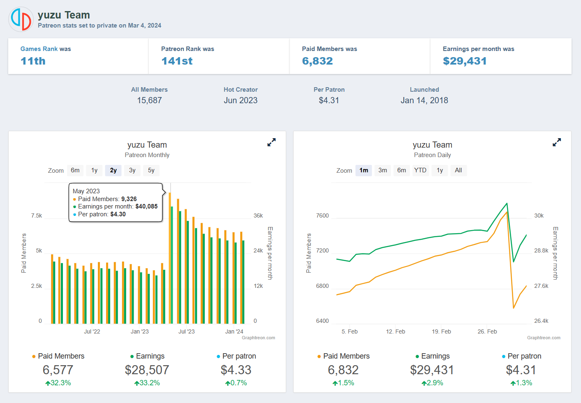Set daily chart zoom to 6m
The height and width of the screenshot is (403, 581).
coord(402,170)
